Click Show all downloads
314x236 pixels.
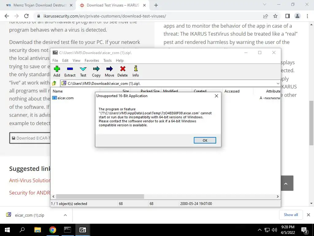click(x=291, y=215)
